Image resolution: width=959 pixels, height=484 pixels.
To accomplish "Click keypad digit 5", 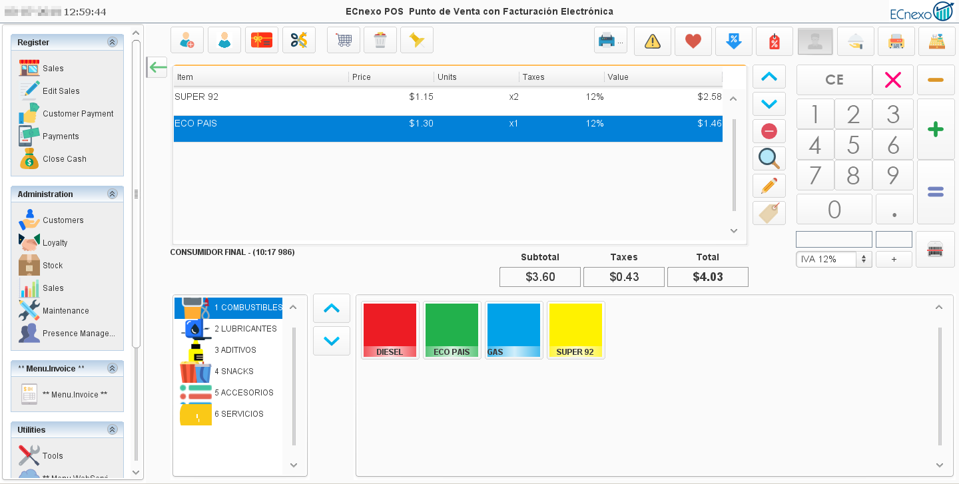I will 853,144.
